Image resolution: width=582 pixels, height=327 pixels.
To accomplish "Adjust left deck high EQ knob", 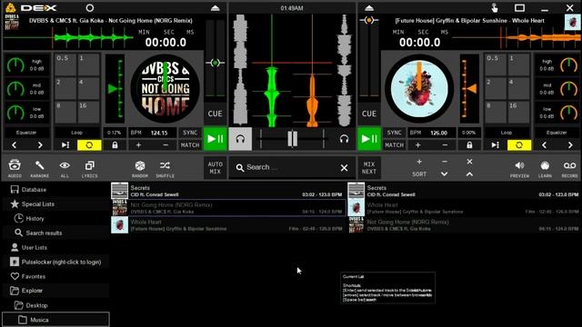I will tap(15, 65).
